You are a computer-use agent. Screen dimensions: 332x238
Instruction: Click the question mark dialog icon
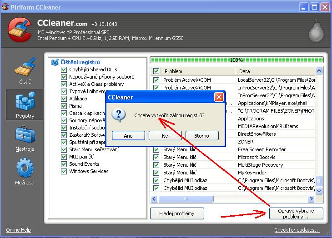pos(119,115)
